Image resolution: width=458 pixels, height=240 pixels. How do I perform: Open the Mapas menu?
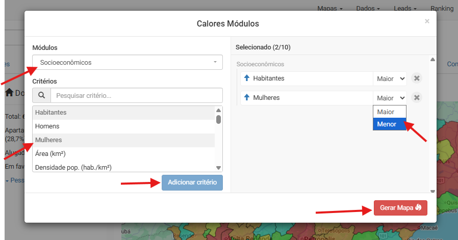coord(330,9)
